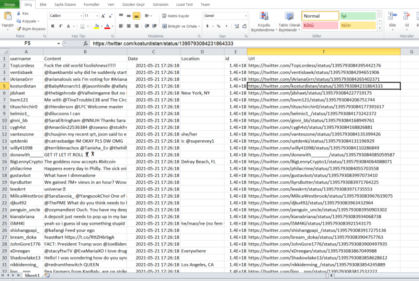Click the increase decimal icon
Screen dimensions: 419x281
[x=237, y=25]
